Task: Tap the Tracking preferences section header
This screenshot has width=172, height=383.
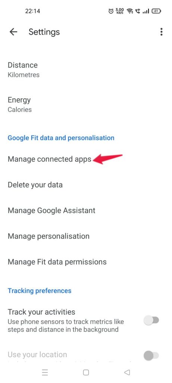Action: pos(40,291)
